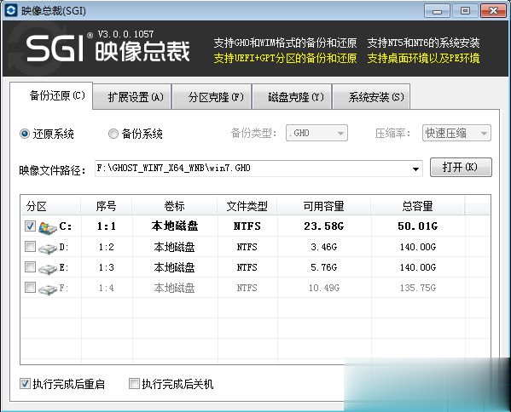Viewport: 511px width, 412px height.
Task: Open the 压缩率 快速压缩 dropdown
Action: (x=456, y=133)
